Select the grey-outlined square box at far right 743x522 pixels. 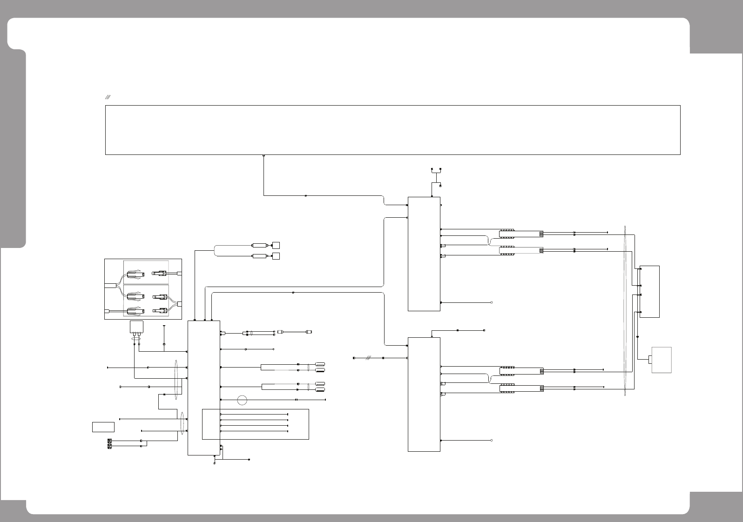[662, 360]
